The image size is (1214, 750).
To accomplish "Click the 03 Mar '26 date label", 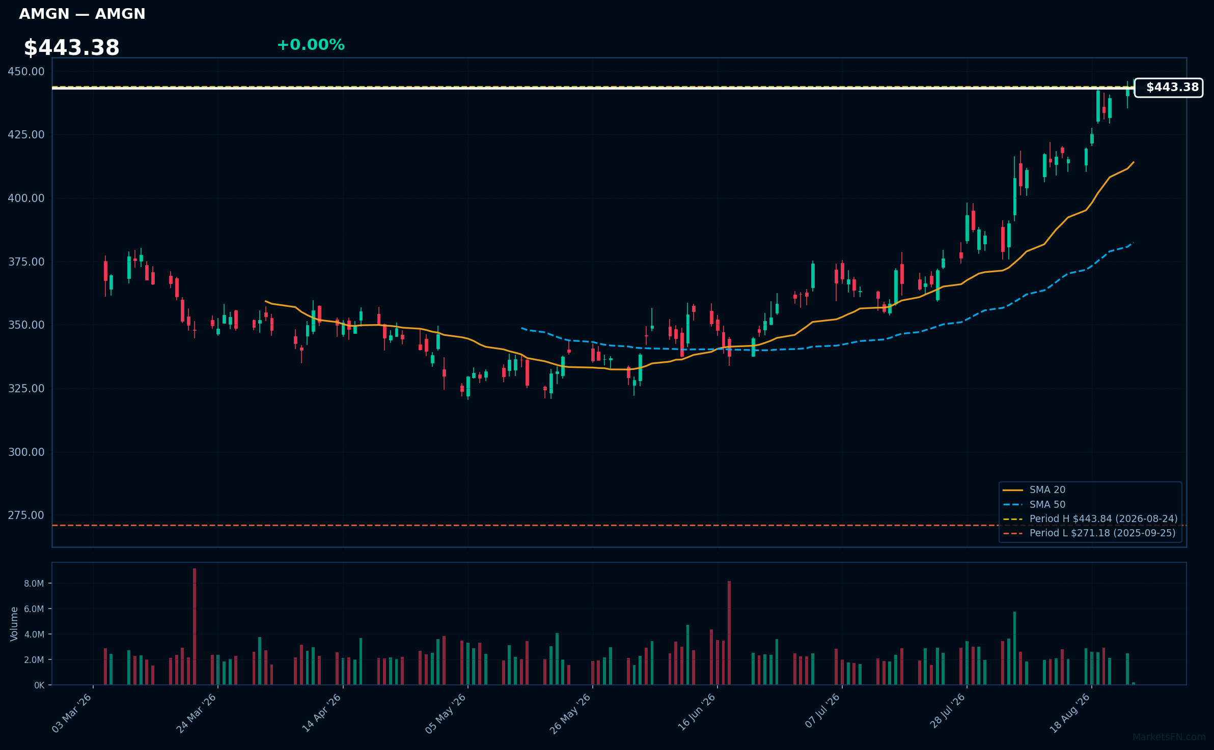I will [x=72, y=713].
